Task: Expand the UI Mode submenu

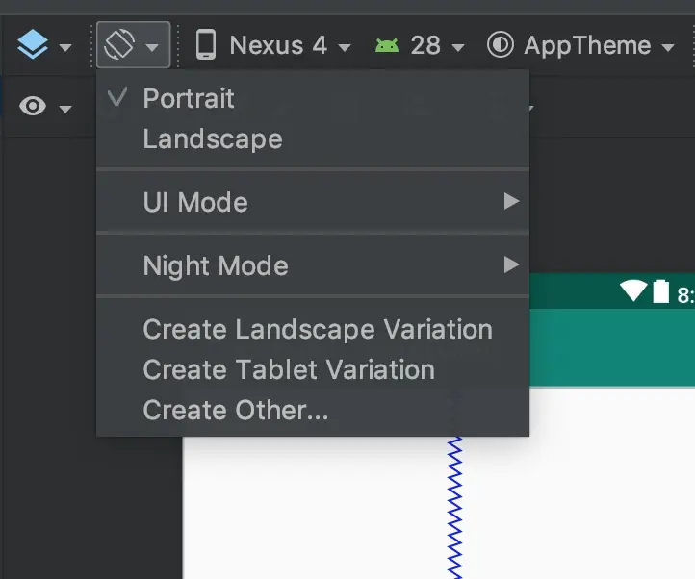Action: tap(313, 202)
